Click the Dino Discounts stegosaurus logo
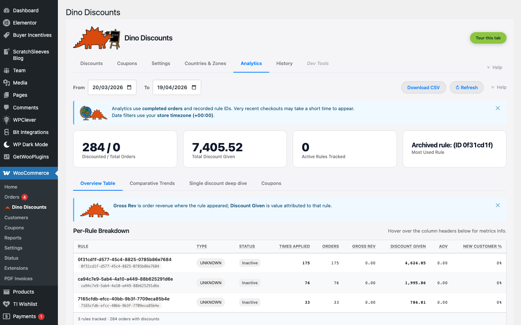Viewport: 521px width, 325px height. pos(97,38)
